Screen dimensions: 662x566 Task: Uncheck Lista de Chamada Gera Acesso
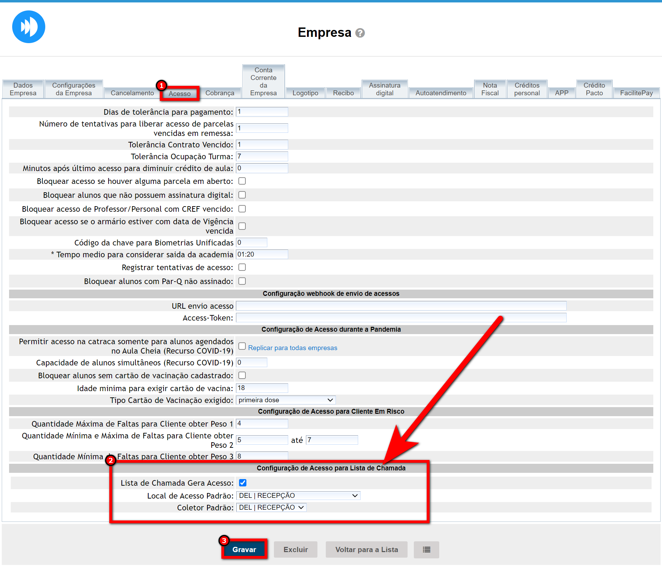point(243,483)
